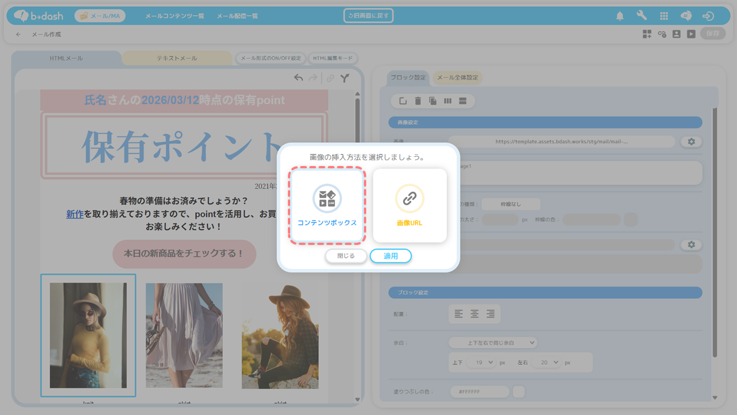
Task: Switch to the テキストメール tab
Action: tap(177, 58)
